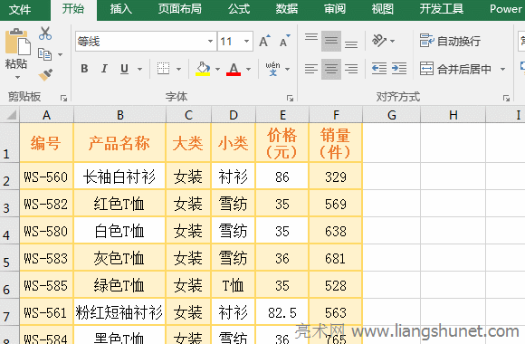Open the fill color dropdown arrow
Image resolution: width=525 pixels, height=344 pixels.
pyautogui.click(x=217, y=70)
